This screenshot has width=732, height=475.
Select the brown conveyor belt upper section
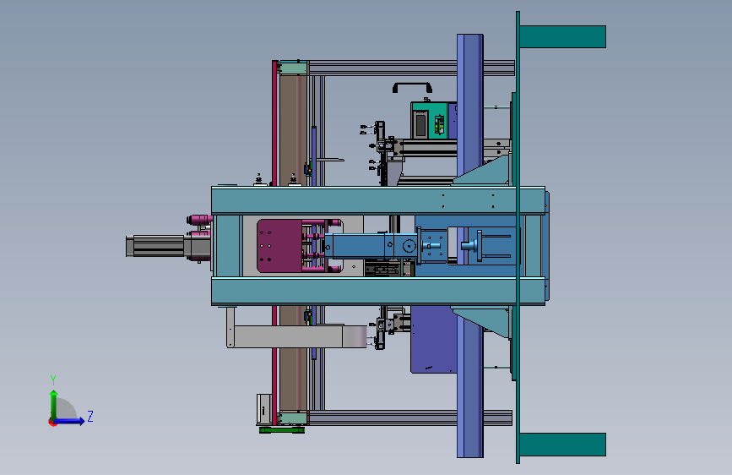[293, 130]
